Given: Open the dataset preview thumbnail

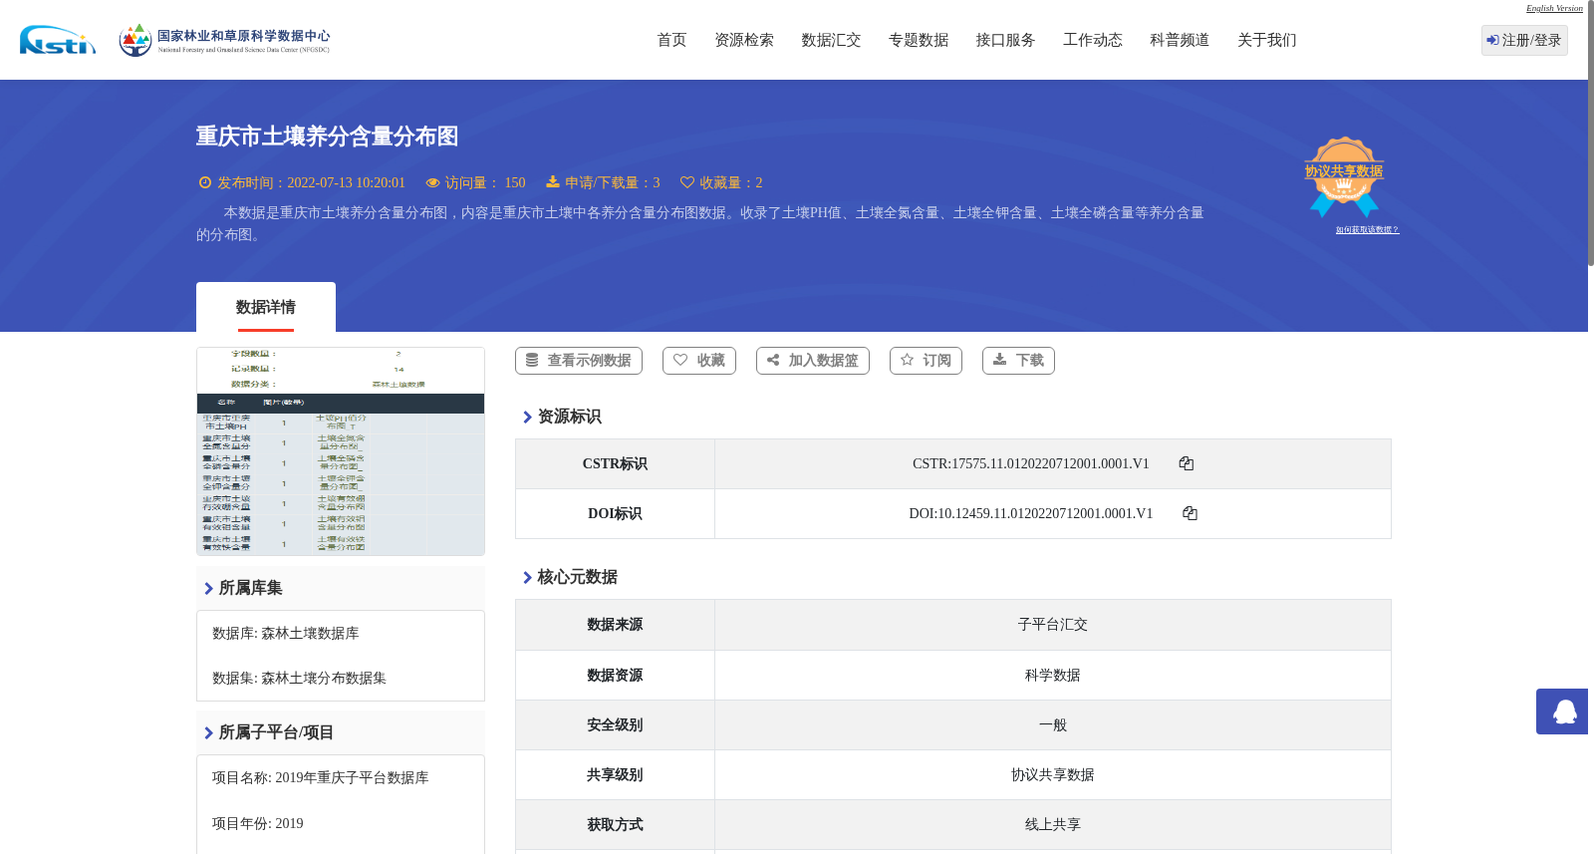Looking at the screenshot, I should click(x=341, y=451).
